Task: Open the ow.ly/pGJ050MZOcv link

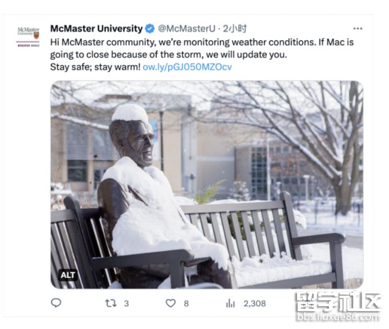Action: 187,67
